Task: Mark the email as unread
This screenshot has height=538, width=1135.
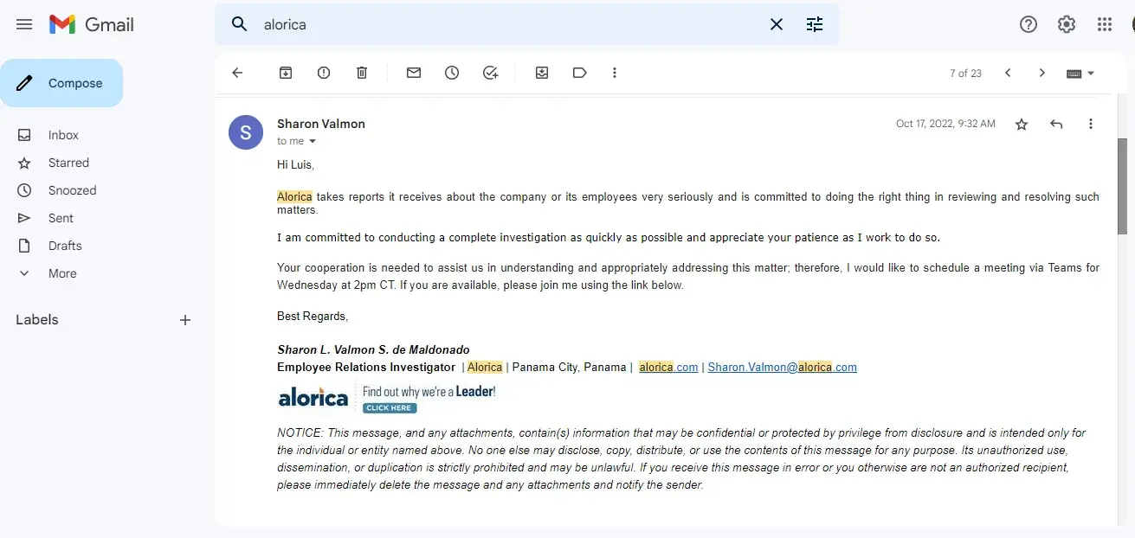Action: coord(414,74)
